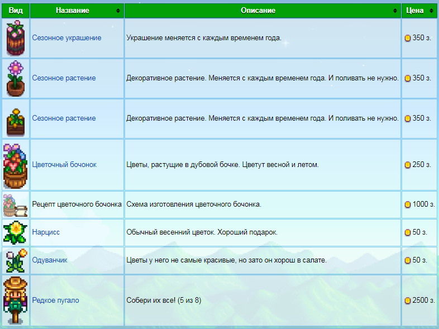Screen dimensions: 439x329
Task: Open the Одуванчик link
Action: [50, 260]
